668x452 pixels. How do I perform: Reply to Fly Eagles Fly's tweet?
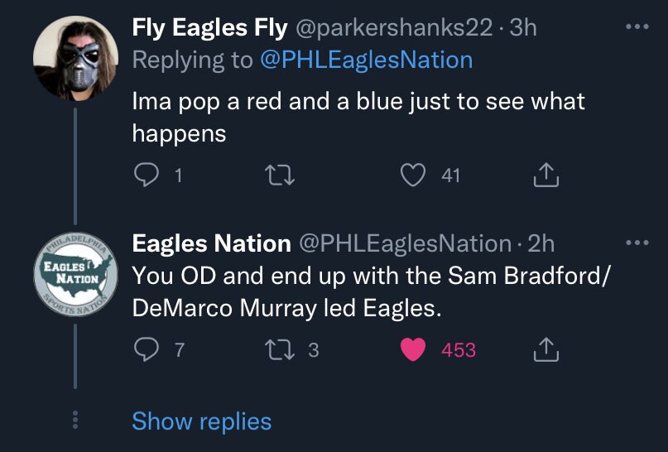coord(147,175)
